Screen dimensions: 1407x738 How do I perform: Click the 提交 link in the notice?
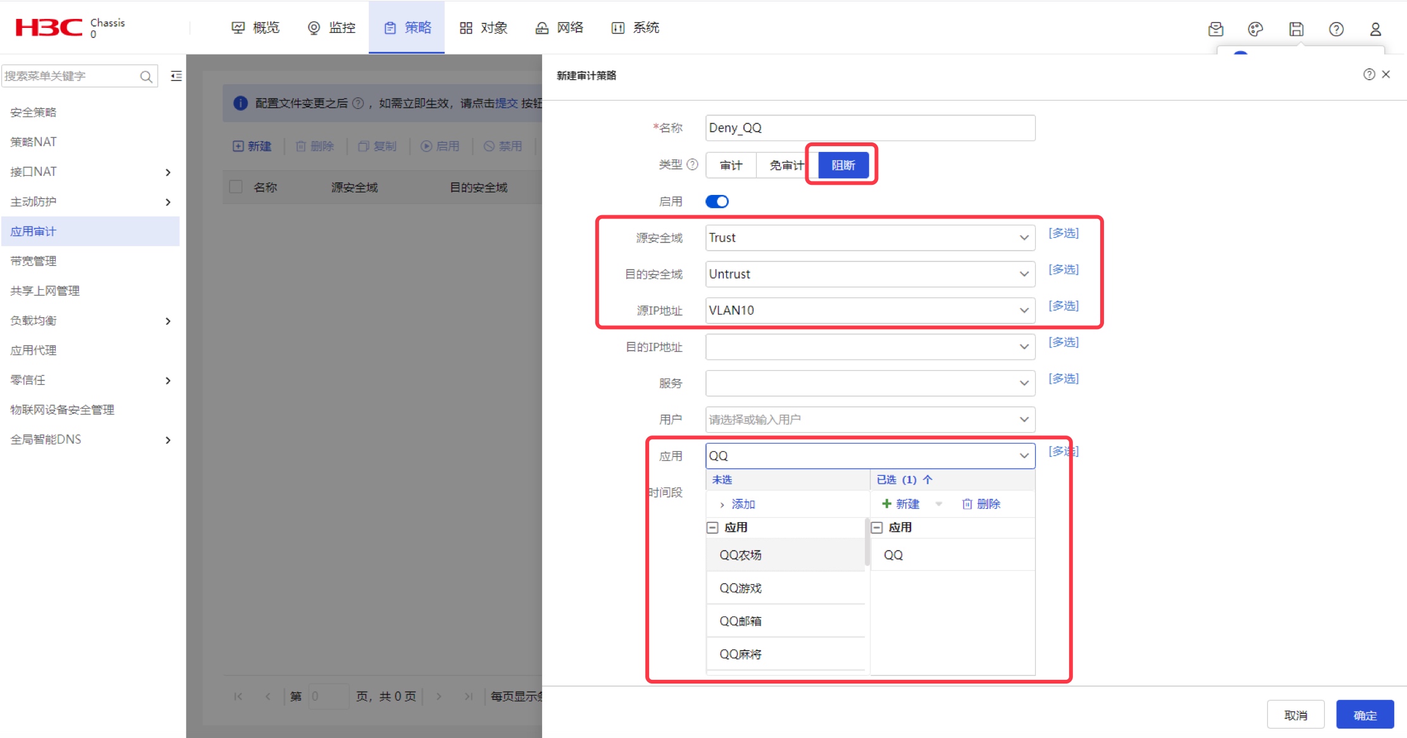(x=506, y=103)
